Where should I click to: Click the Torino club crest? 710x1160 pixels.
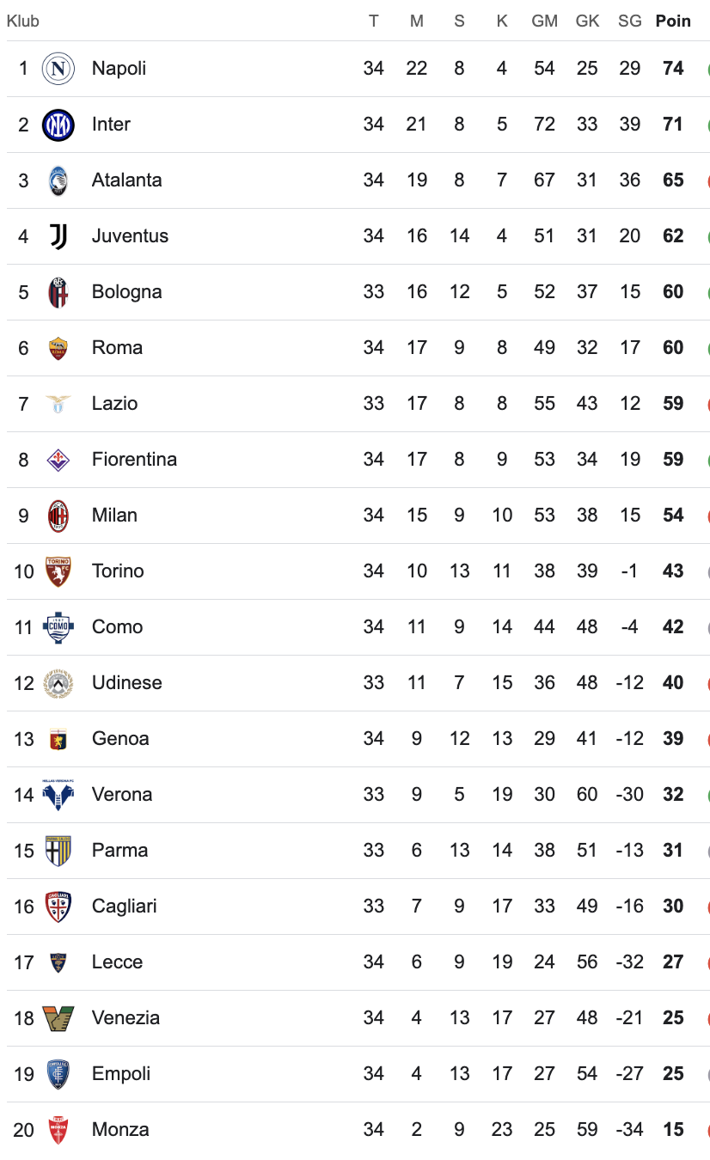(x=58, y=571)
